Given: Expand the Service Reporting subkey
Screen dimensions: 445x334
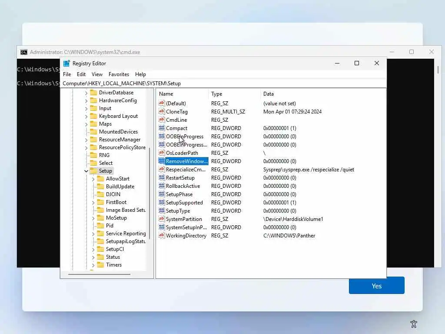Looking at the screenshot, I should point(93,234).
